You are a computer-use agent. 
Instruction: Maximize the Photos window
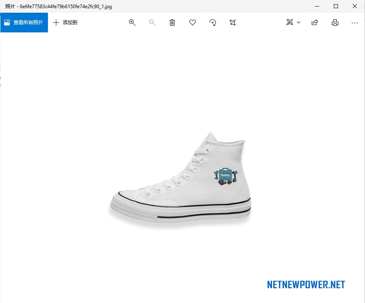[336, 6]
